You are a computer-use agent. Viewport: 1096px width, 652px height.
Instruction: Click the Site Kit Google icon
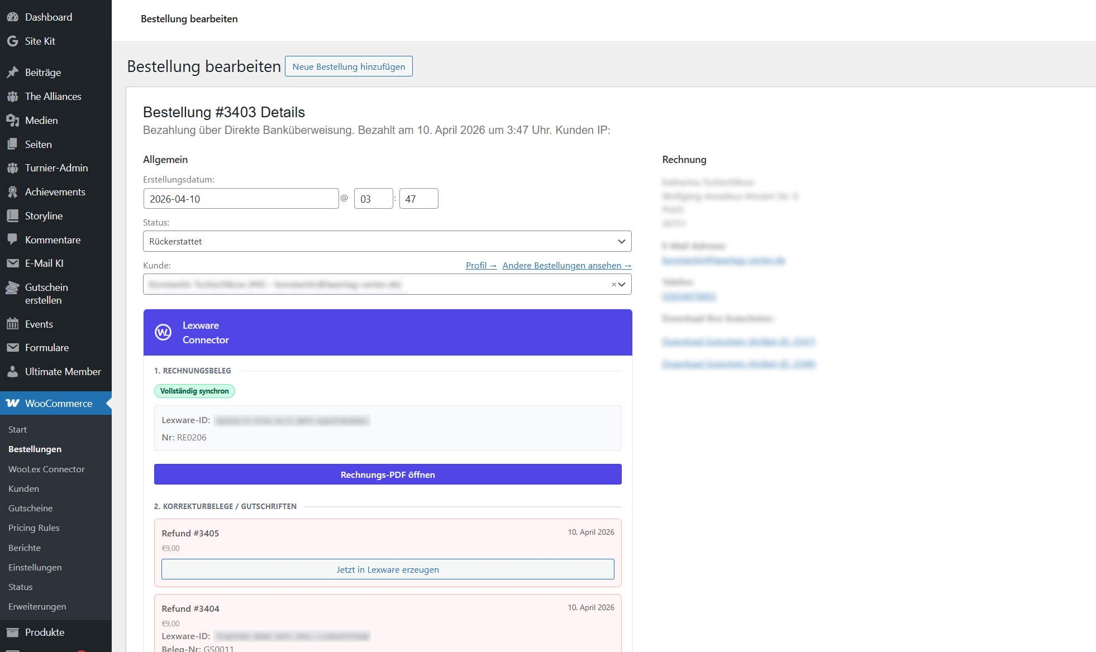[x=12, y=41]
